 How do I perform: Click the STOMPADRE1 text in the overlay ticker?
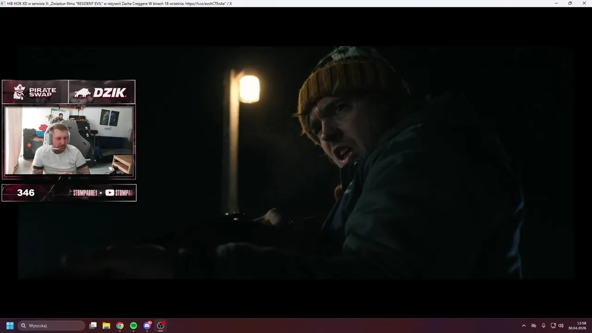click(85, 193)
